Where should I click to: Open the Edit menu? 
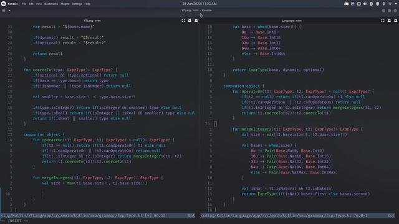(x=31, y=4)
